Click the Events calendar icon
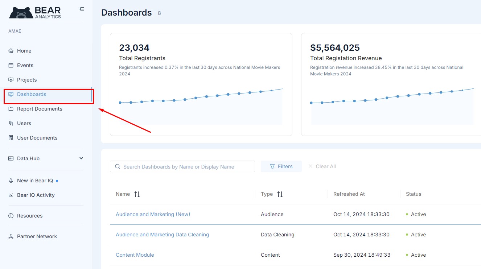 click(x=11, y=65)
